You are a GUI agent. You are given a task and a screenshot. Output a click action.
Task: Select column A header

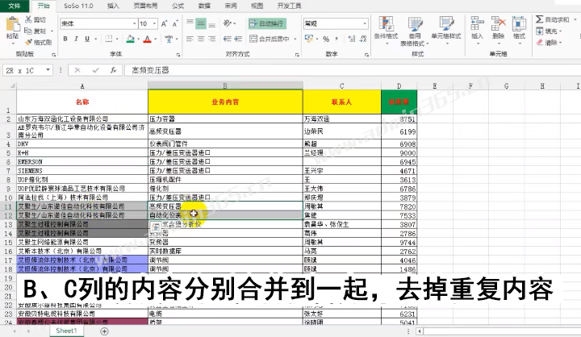pos(82,86)
